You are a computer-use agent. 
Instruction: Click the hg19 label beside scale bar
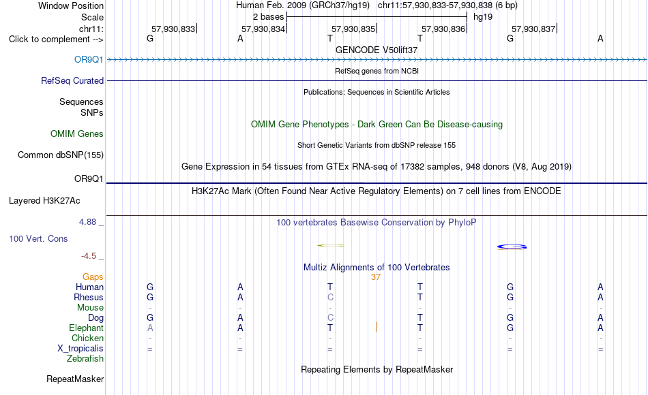483,17
